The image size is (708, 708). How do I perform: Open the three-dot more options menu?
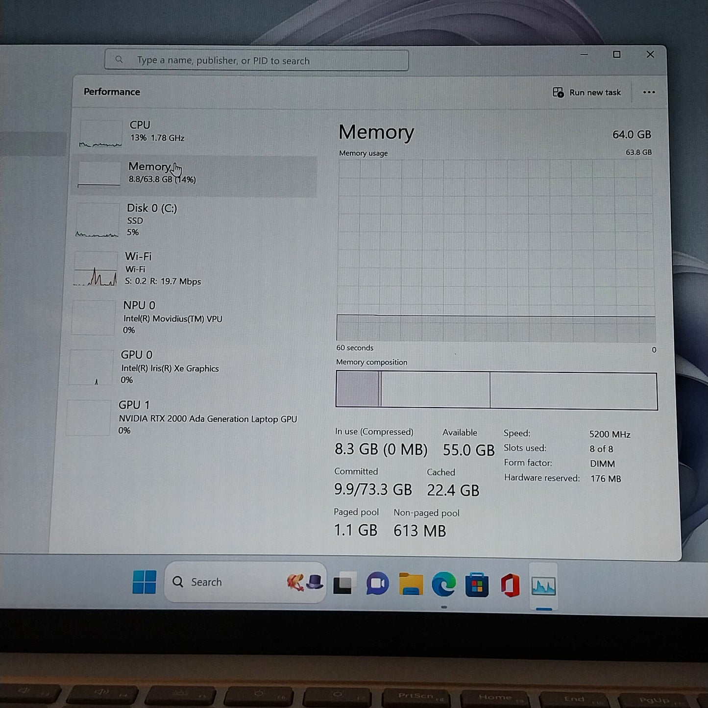point(649,92)
